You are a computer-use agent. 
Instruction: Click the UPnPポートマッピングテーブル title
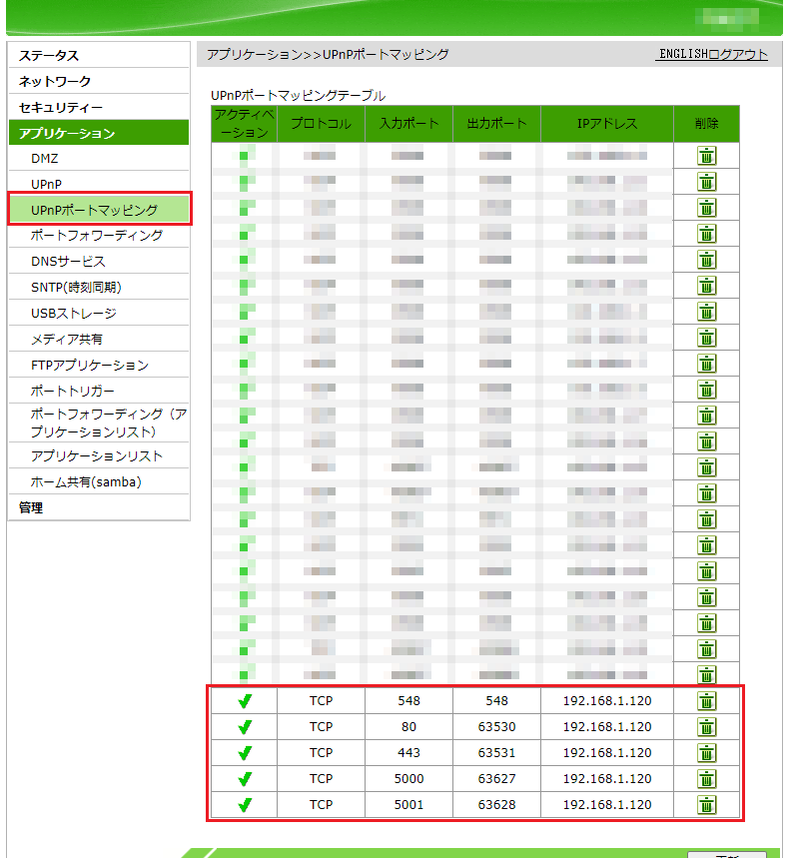coord(299,96)
